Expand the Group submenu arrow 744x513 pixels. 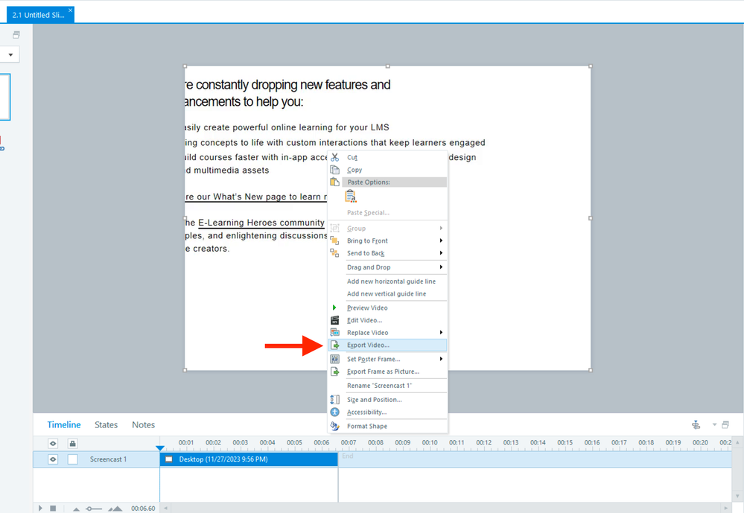(x=442, y=229)
